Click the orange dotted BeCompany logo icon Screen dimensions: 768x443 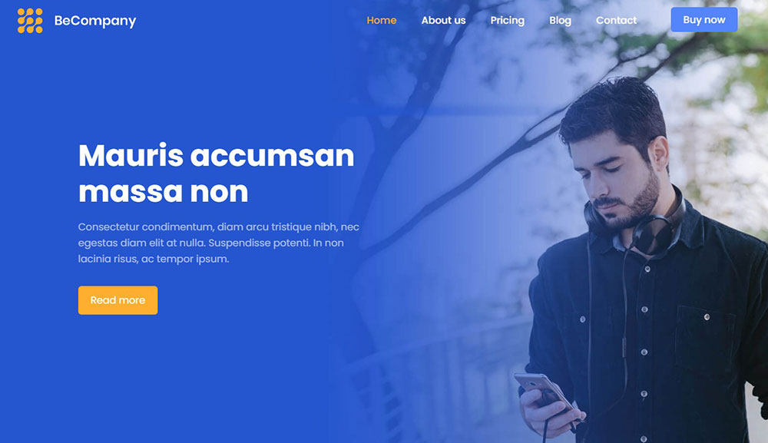30,21
